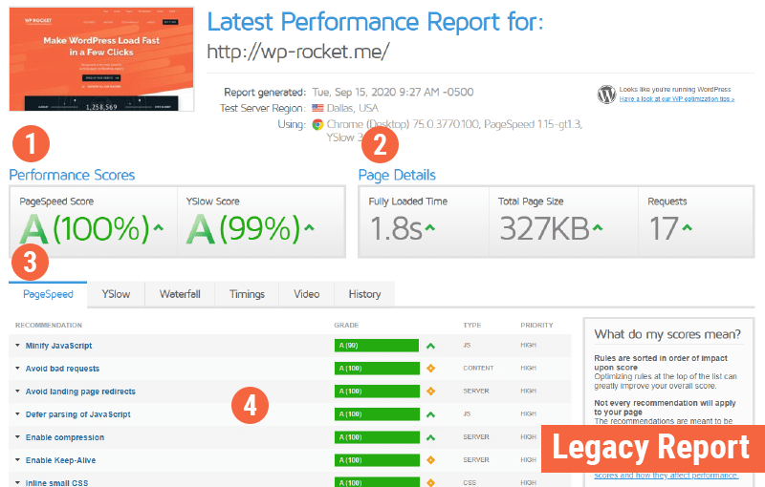Open the Video tab

[306, 294]
